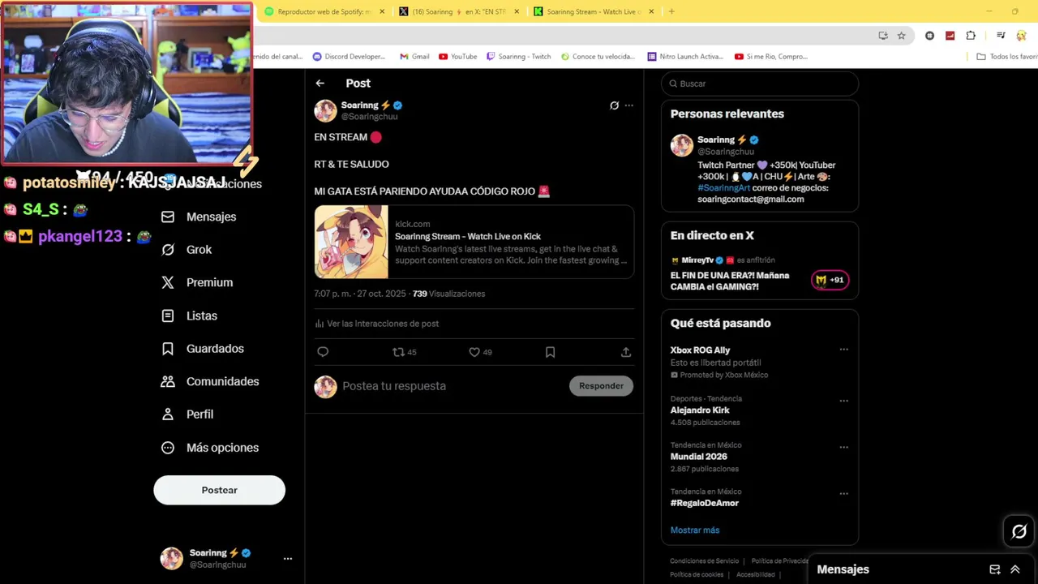Click the new message icon in Mensajes drawer
1038x584 pixels.
[x=995, y=569]
